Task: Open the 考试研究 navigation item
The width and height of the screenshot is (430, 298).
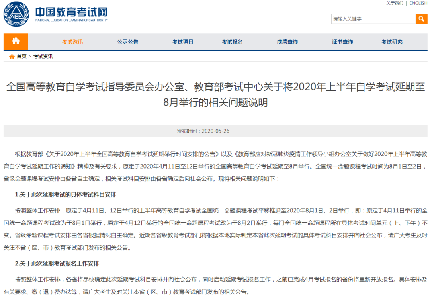Action: [392, 42]
